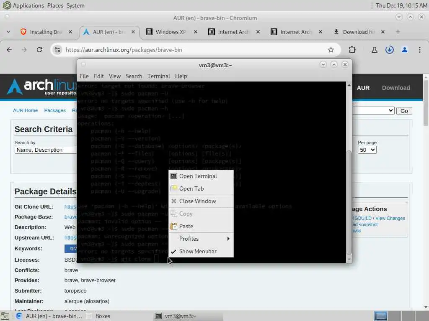This screenshot has width=429, height=321.
Task: Reload the brave-bin page
Action: click(39, 50)
